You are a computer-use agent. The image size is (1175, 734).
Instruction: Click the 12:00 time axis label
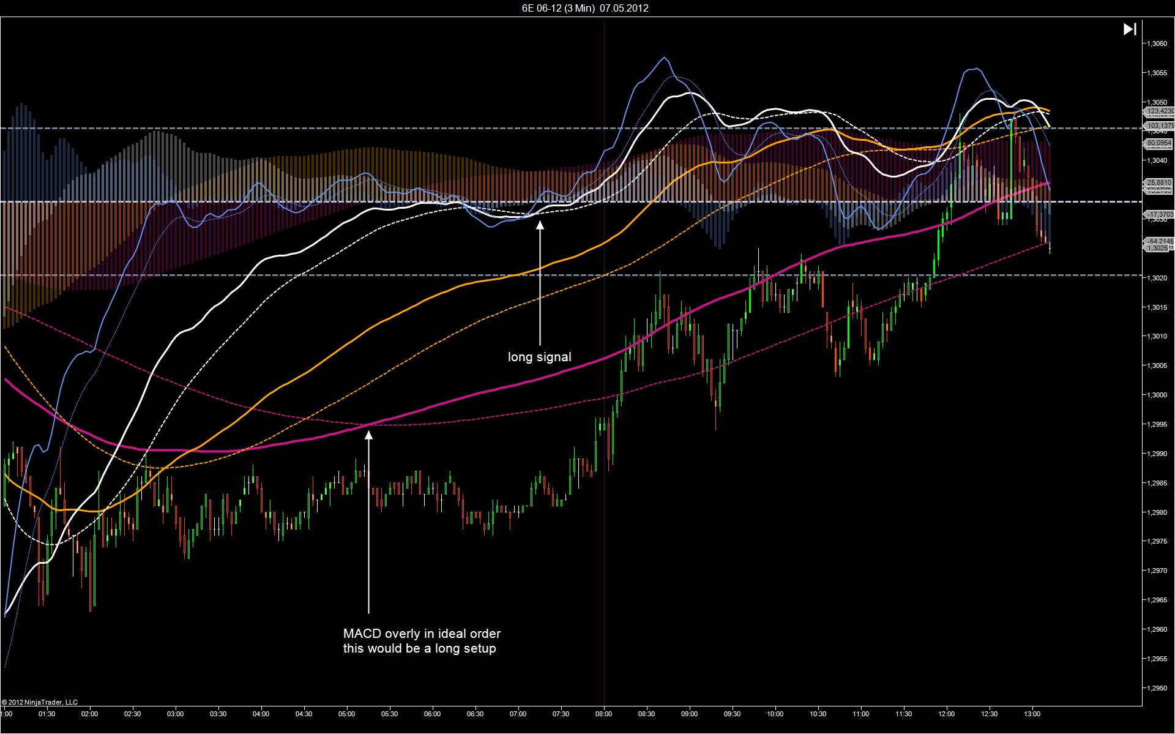947,714
